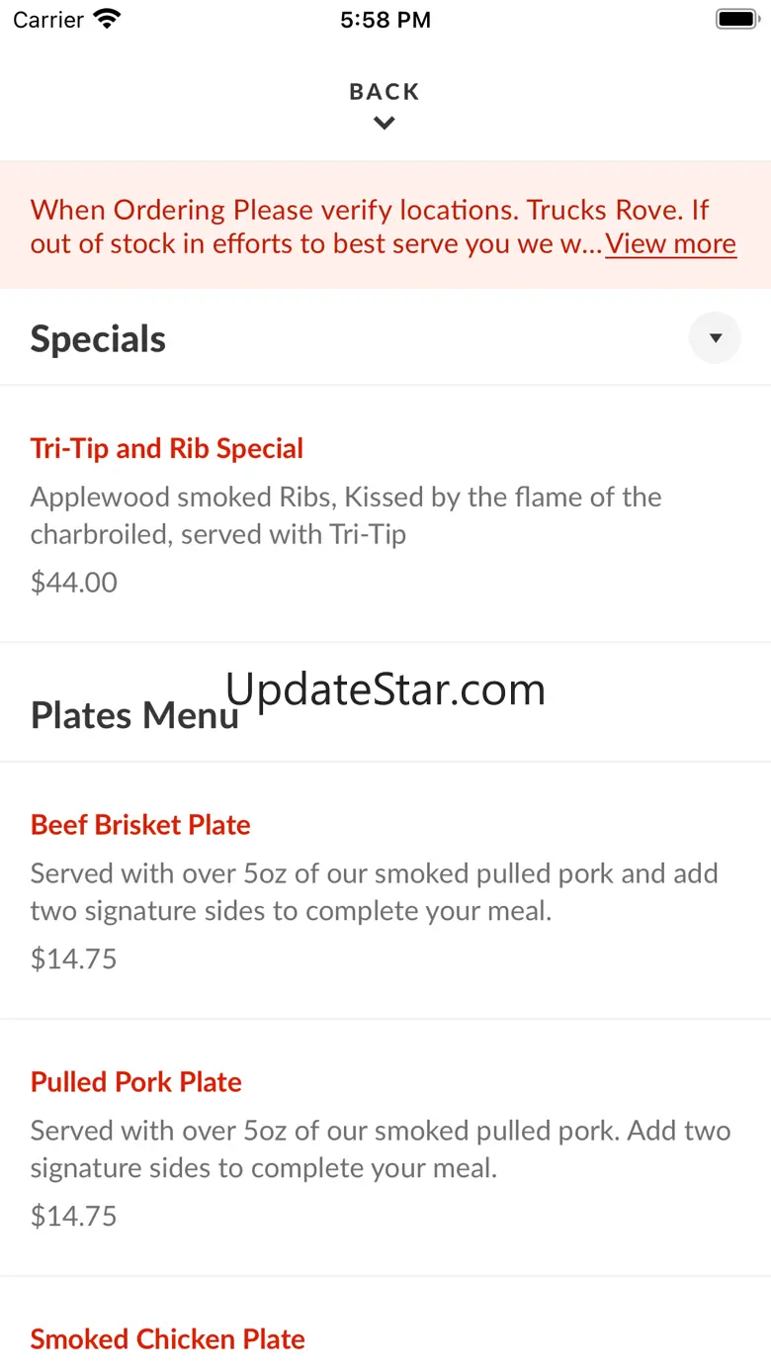Open Smoked Chicken Plate item
This screenshot has width=771, height=1372.
(168, 1339)
